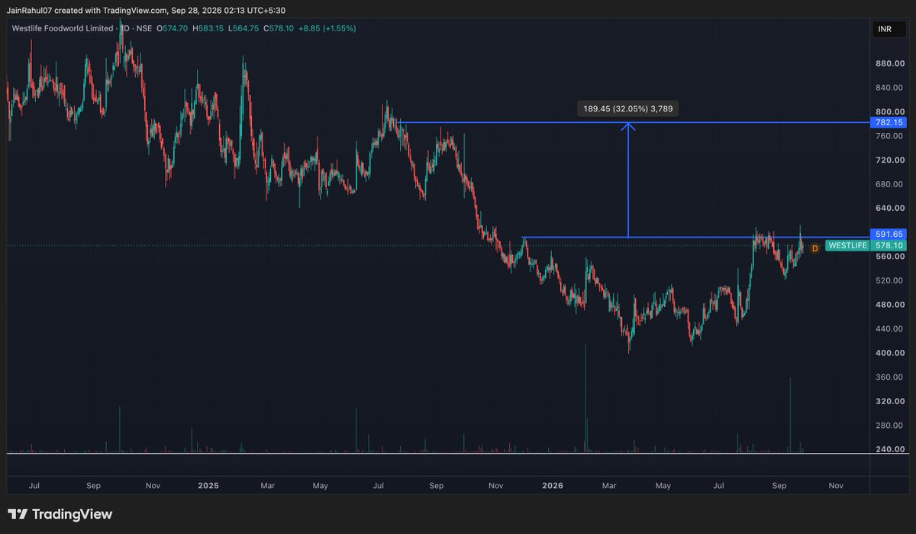Click the 560.00 price axis label
Screen dimensions: 916x534
[889, 257]
